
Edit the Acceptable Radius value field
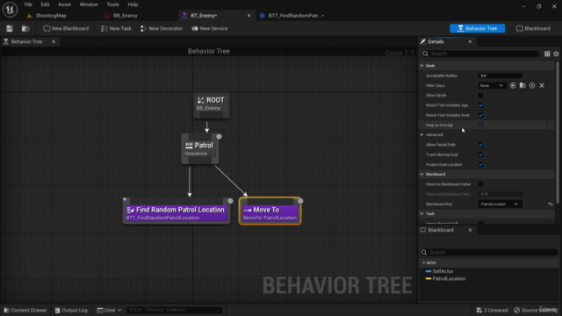tap(500, 75)
